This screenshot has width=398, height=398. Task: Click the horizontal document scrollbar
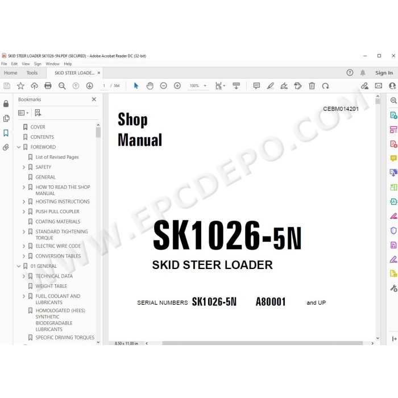(x=263, y=343)
